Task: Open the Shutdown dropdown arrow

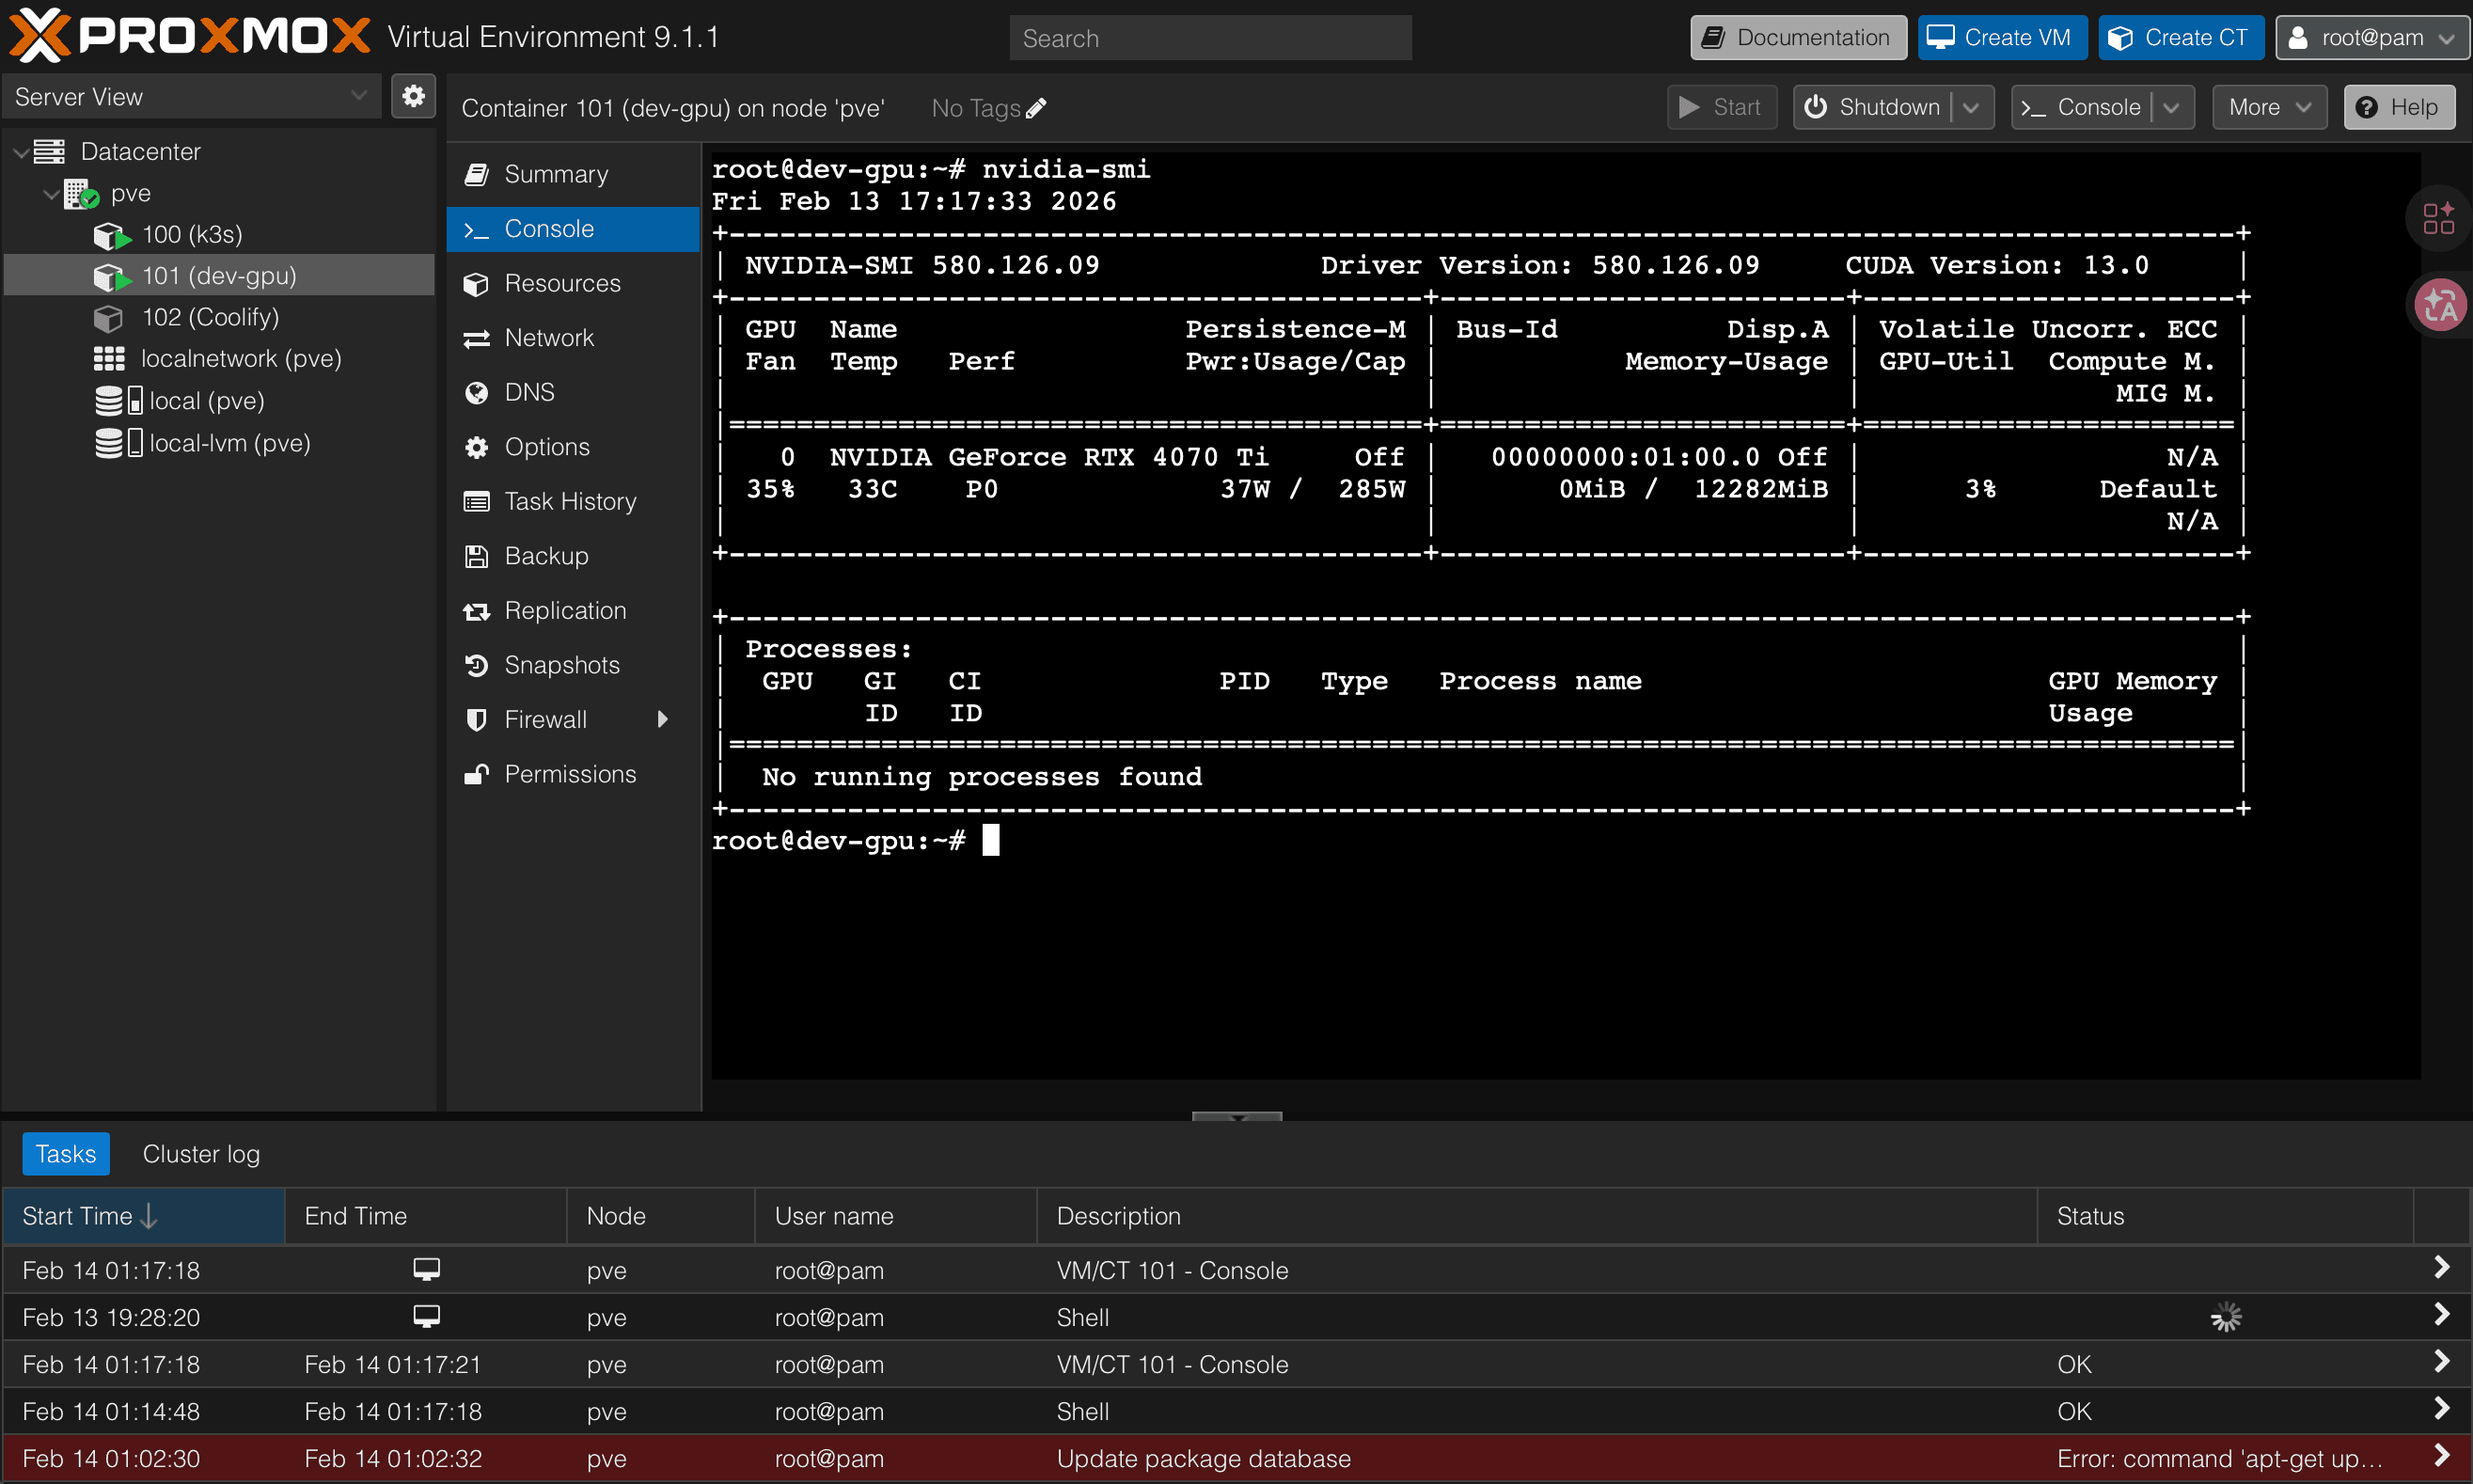Action: tap(1971, 107)
